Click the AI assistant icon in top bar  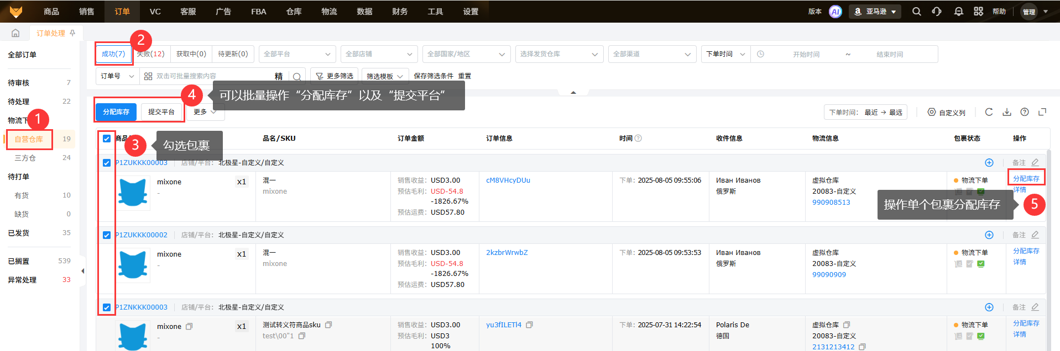[836, 12]
